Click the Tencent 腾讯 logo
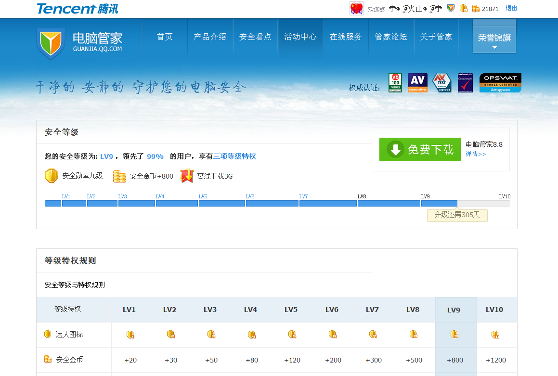This screenshot has height=376, width=558. 78,9
